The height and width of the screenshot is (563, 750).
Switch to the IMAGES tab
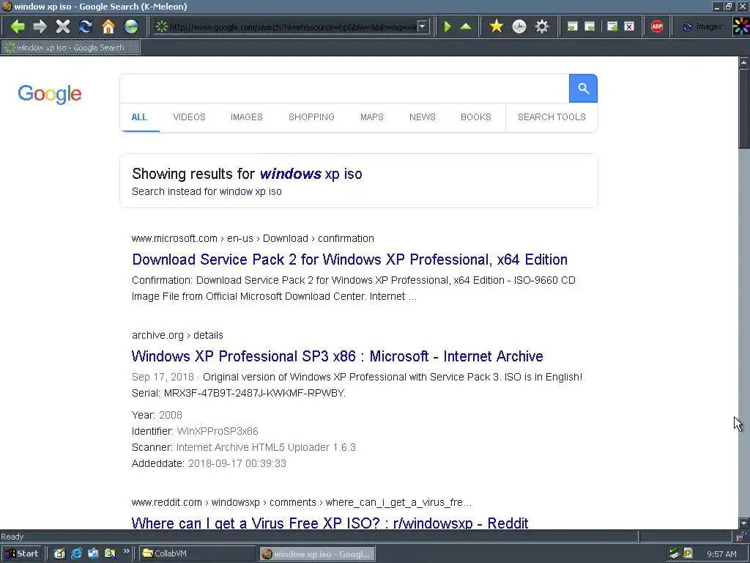coord(247,117)
